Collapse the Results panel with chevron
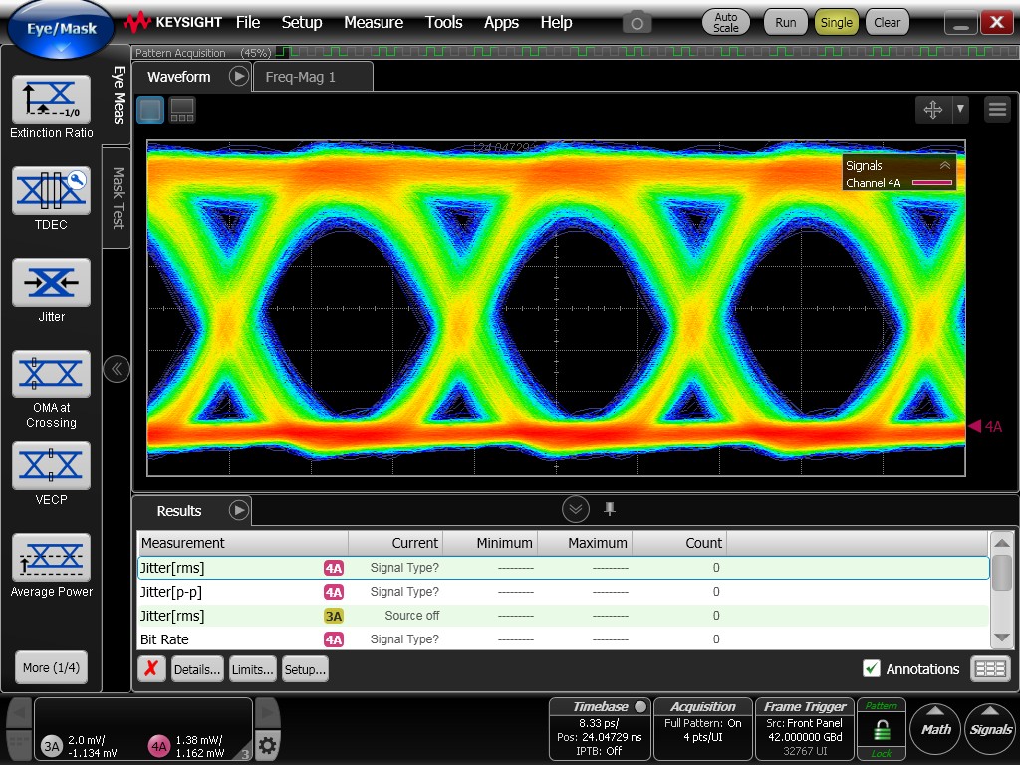The image size is (1020, 765). [x=575, y=510]
